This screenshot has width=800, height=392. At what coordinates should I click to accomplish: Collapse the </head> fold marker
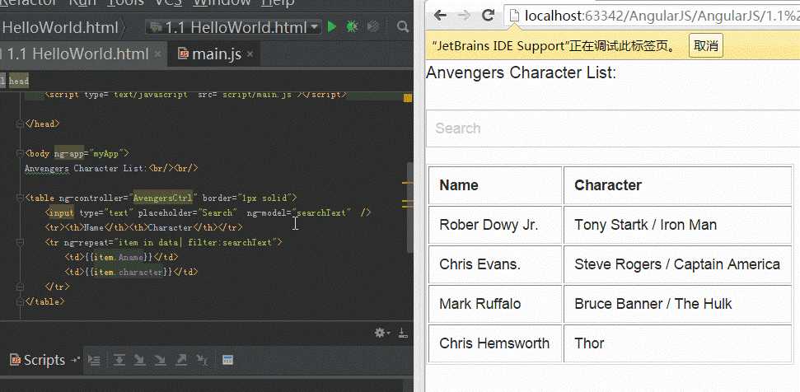tap(21, 124)
